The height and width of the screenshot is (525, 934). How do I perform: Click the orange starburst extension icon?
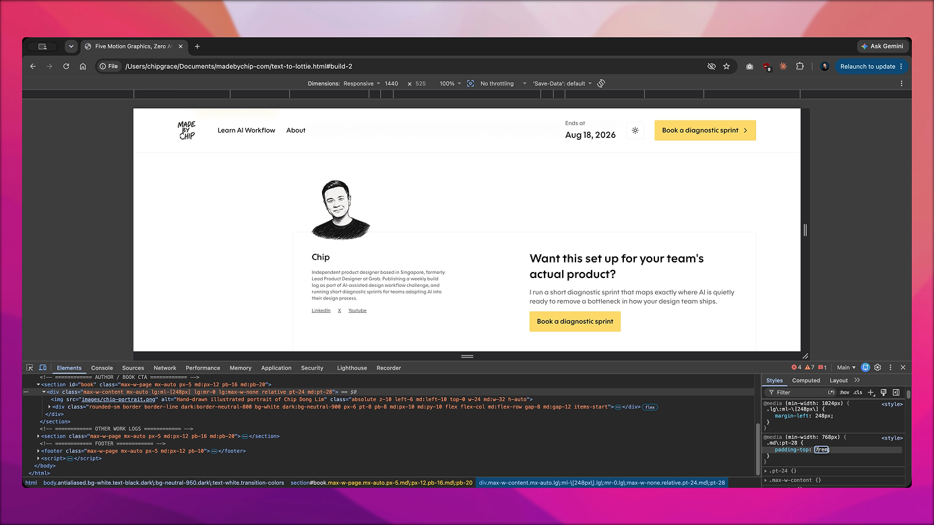click(x=783, y=66)
